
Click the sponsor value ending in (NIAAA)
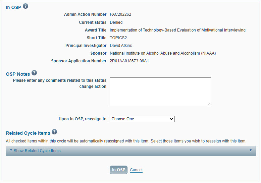click(163, 53)
